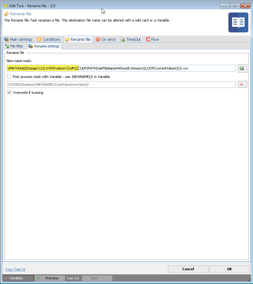Image resolution: width=253 pixels, height=284 pixels.
Task: Open the On error tab
Action: [x=106, y=40]
